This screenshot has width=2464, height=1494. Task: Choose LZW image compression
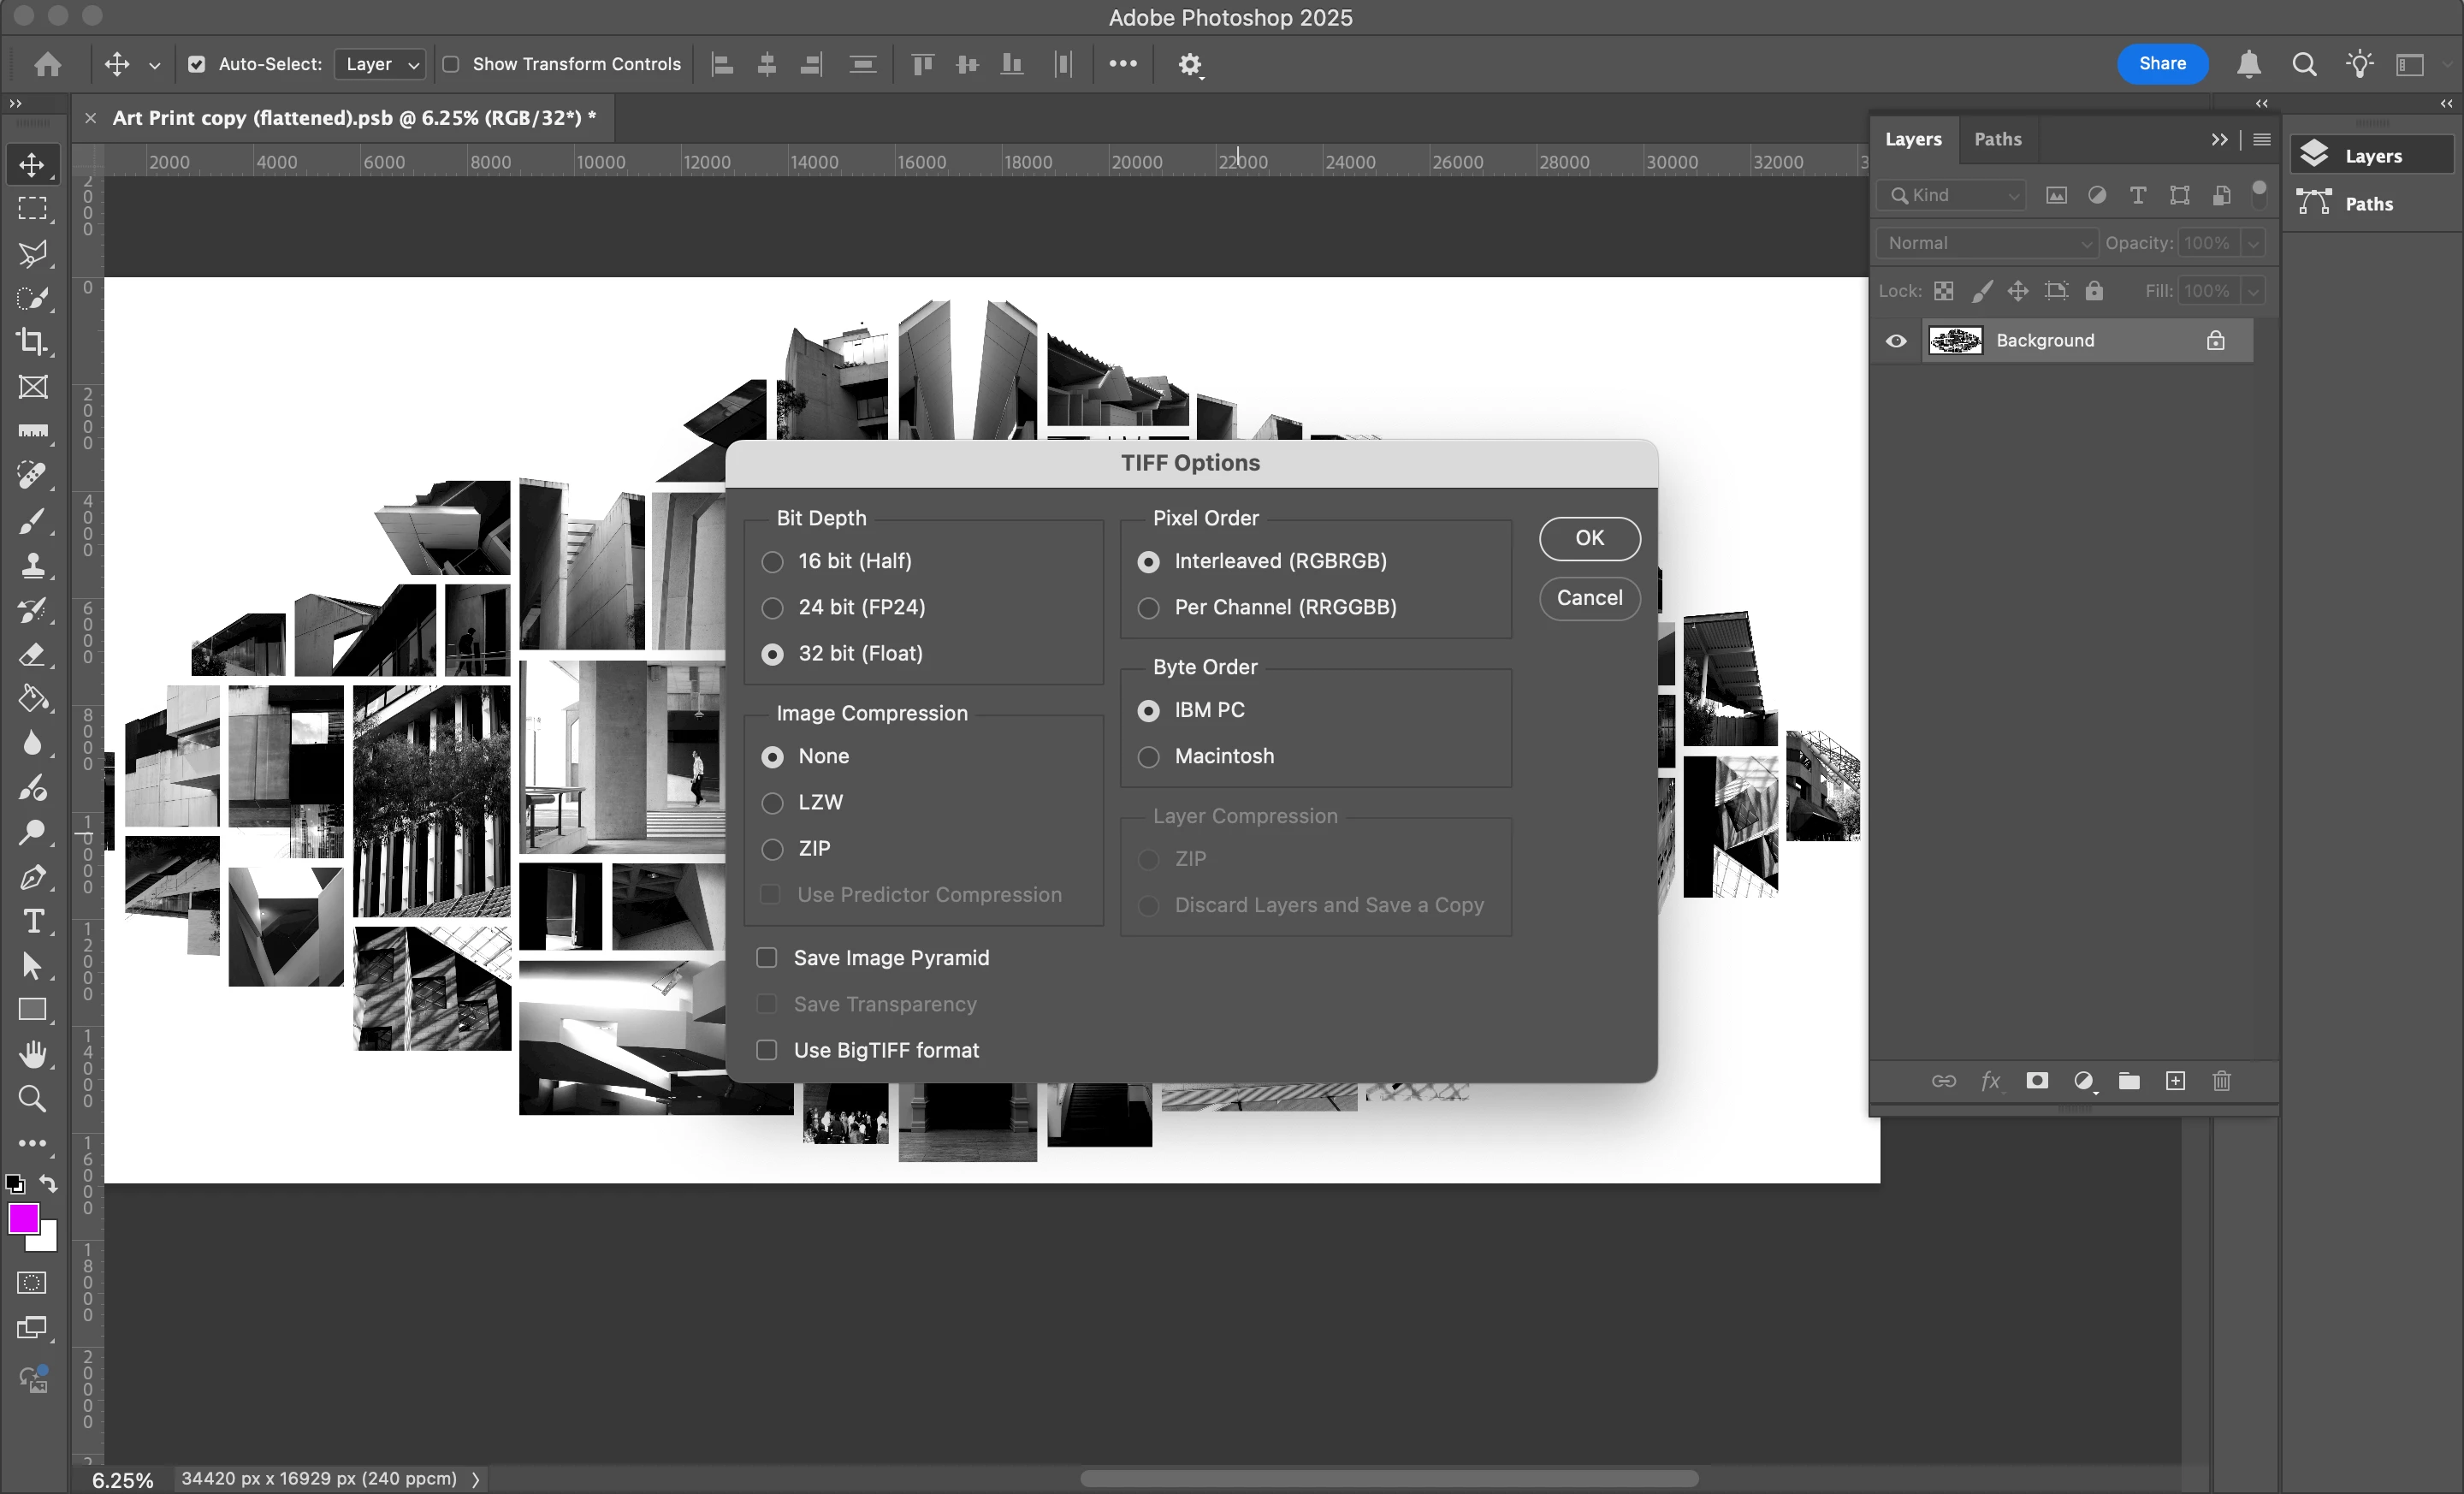coord(772,803)
